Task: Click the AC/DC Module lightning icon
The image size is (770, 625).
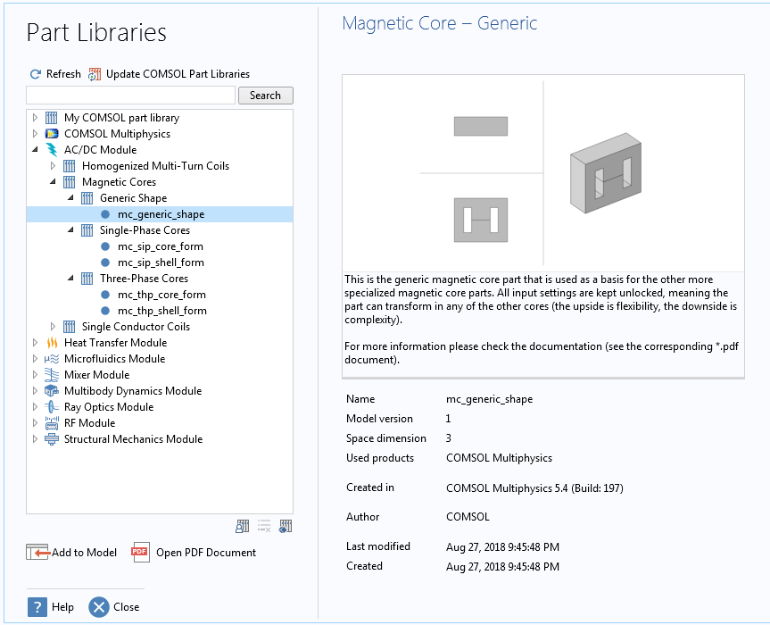Action: click(51, 150)
